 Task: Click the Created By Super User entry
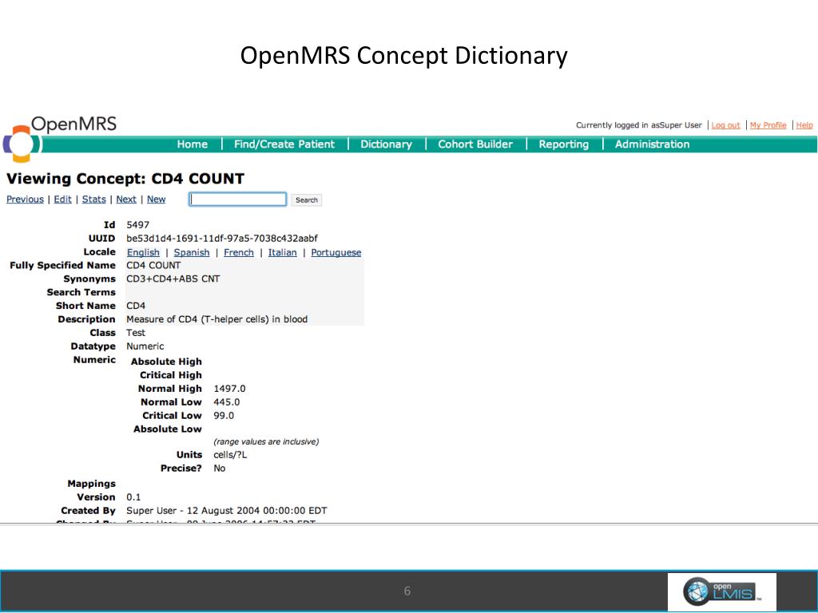point(226,511)
